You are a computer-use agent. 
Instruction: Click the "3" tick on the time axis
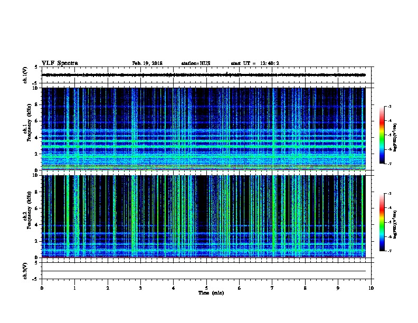click(140, 288)
